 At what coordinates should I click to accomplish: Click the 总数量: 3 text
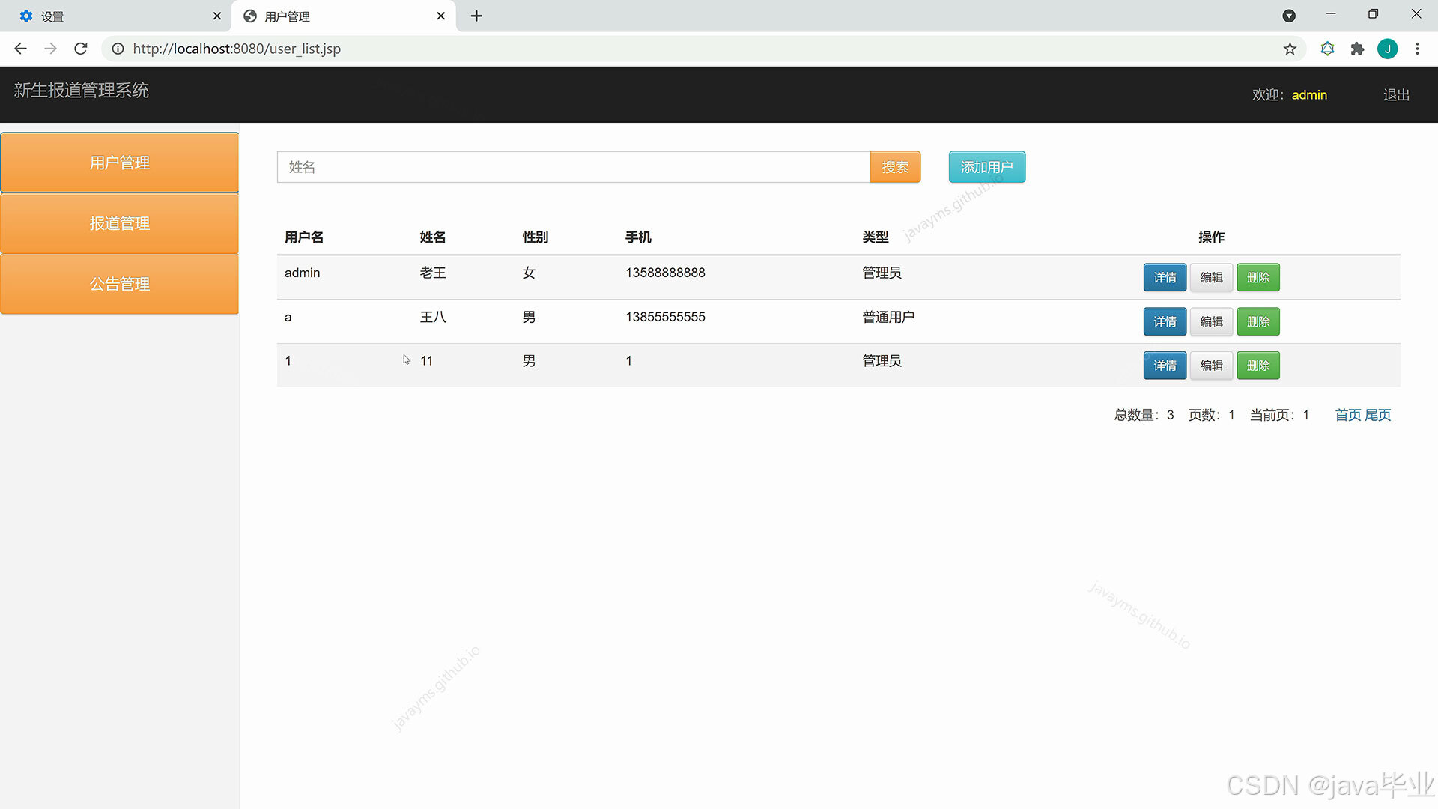click(1144, 415)
